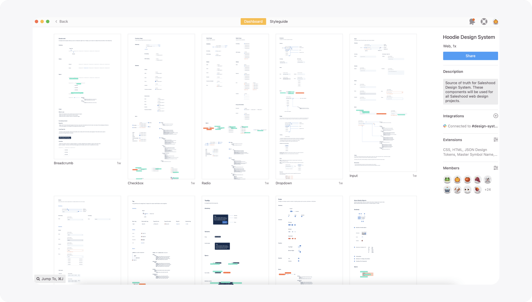Select the eyes member avatar
This screenshot has height=302, width=532.
(x=467, y=189)
